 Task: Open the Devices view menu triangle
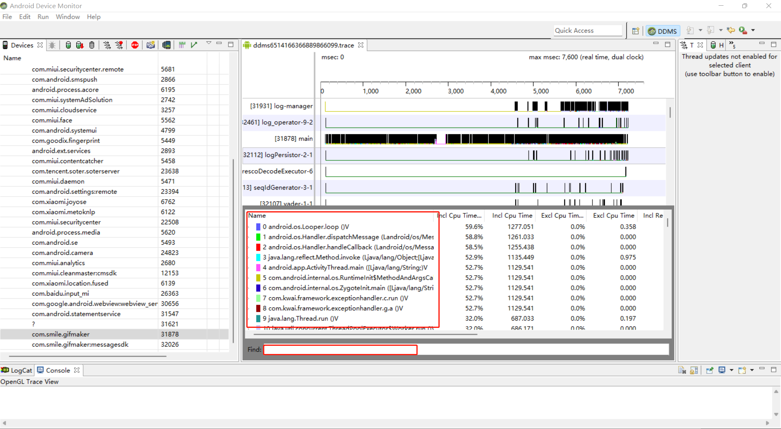pyautogui.click(x=209, y=43)
